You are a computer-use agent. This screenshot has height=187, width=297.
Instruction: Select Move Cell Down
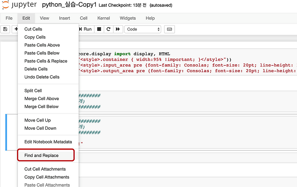click(48, 128)
